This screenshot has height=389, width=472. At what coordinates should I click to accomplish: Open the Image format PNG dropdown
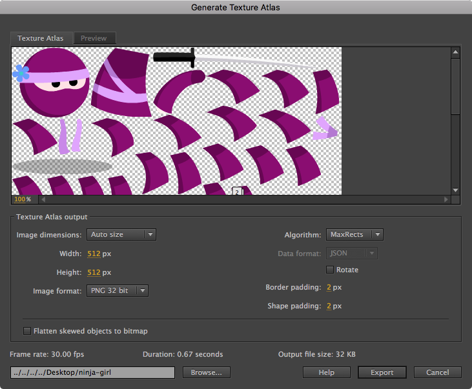tap(117, 291)
